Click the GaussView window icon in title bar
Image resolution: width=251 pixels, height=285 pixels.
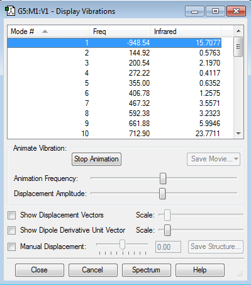[10, 11]
